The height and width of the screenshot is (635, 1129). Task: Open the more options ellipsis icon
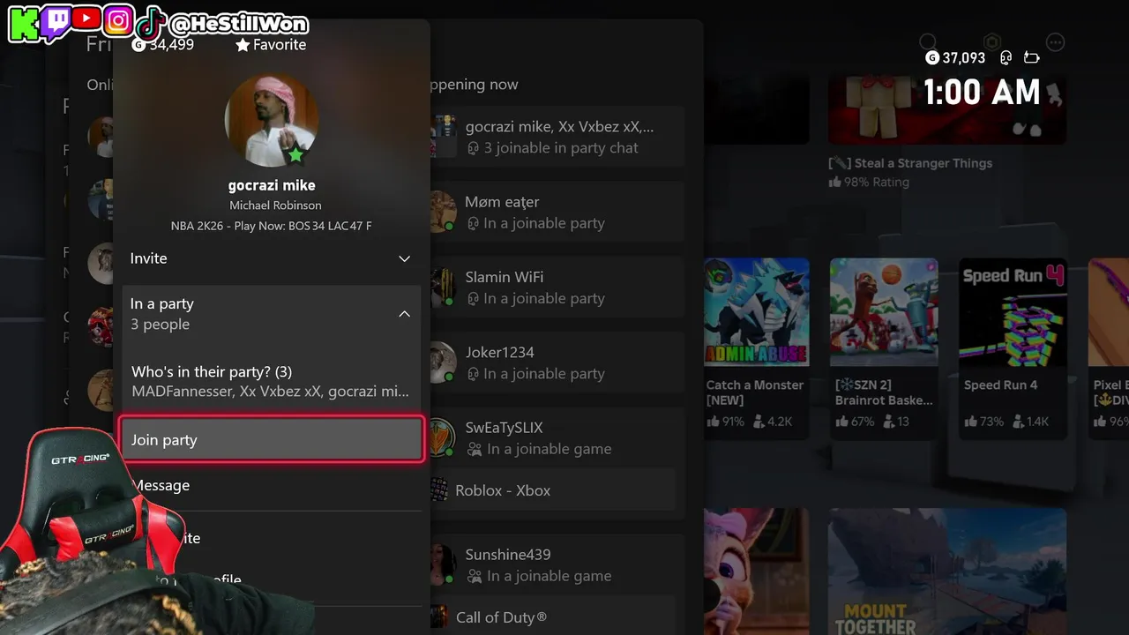[1055, 42]
